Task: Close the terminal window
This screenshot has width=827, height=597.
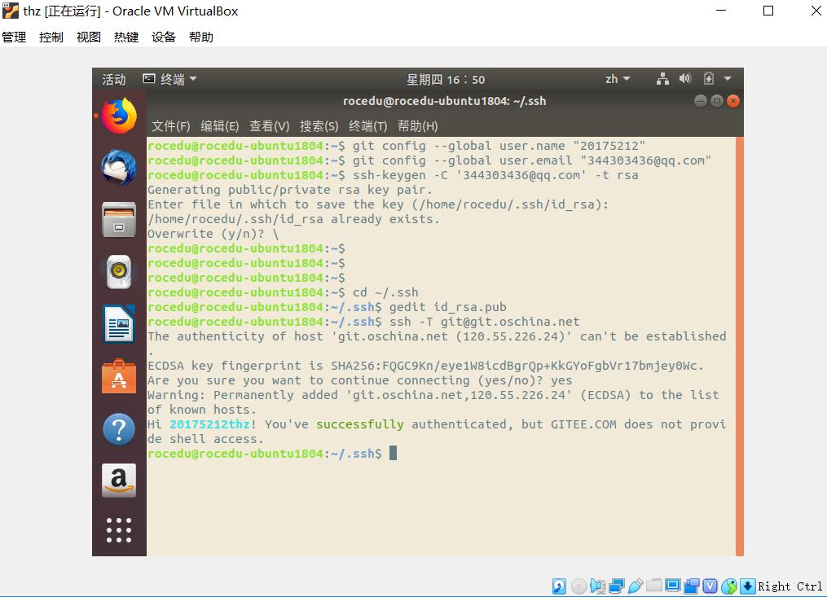Action: [733, 101]
